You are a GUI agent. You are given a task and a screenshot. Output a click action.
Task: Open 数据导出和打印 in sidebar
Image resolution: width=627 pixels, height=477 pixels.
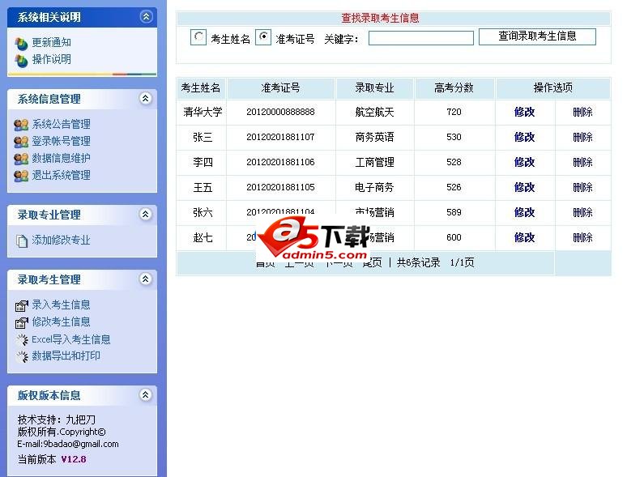coord(66,356)
